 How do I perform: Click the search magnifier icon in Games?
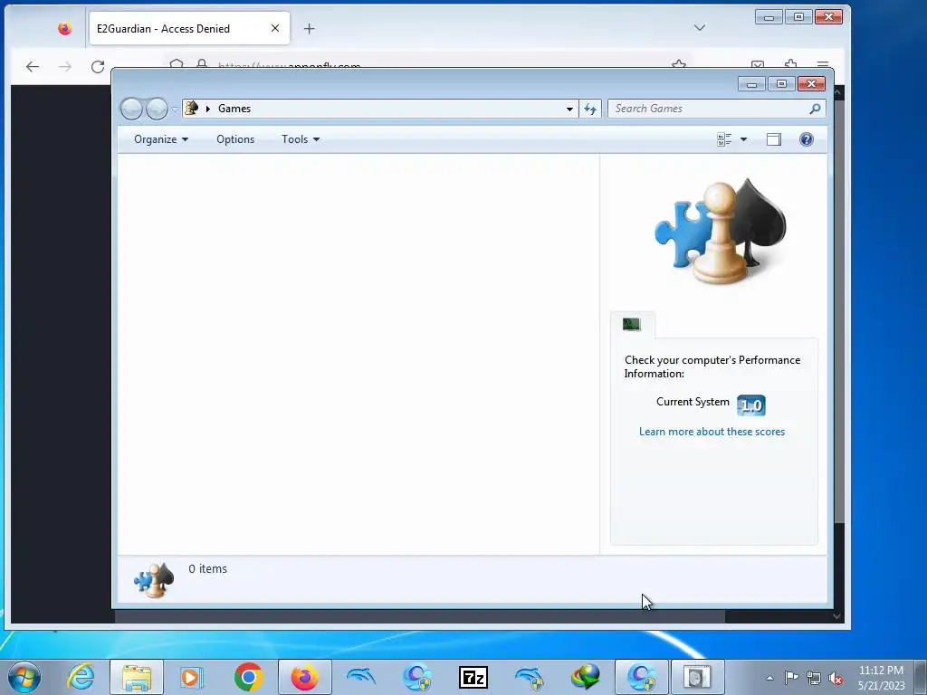[816, 109]
